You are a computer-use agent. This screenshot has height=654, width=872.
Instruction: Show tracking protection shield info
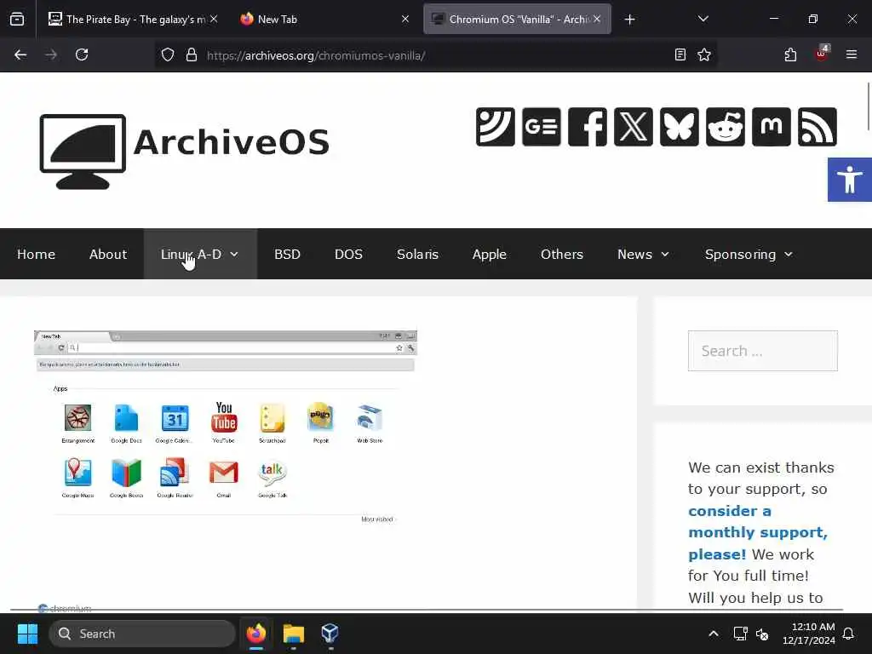tap(168, 55)
